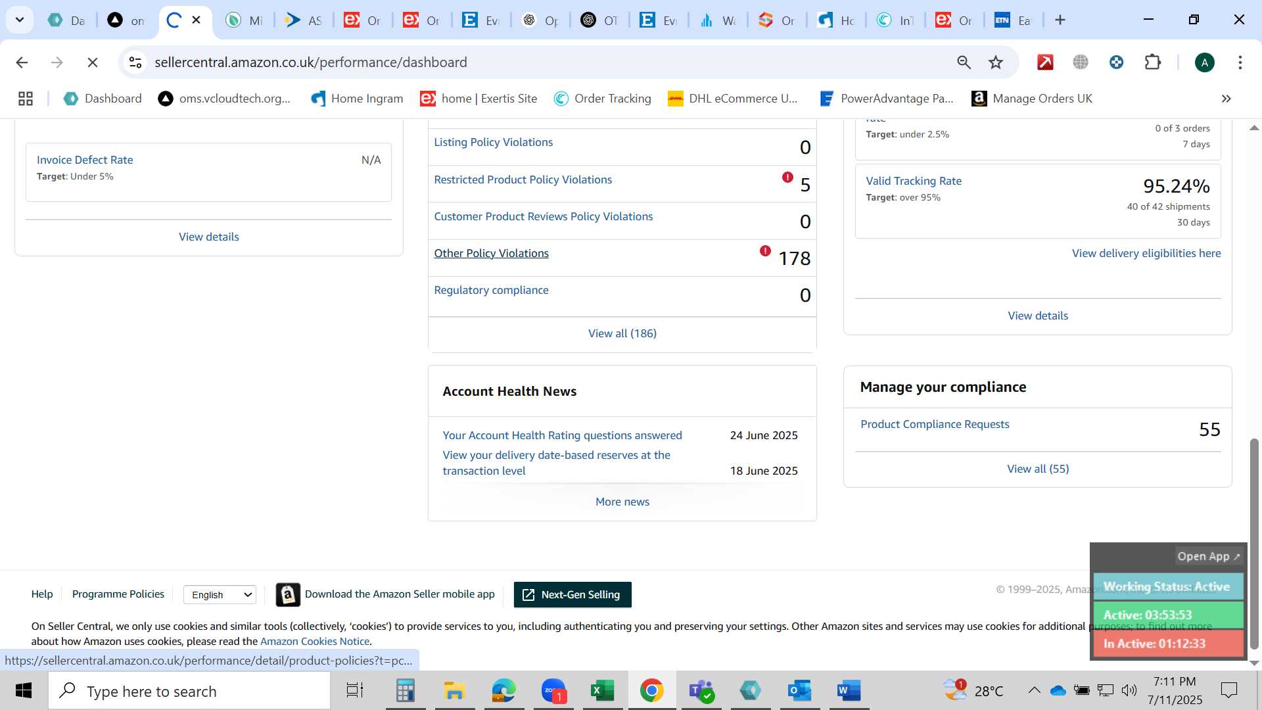Click the Windows search box
Image resolution: width=1262 pixels, height=710 pixels.
coord(189,691)
